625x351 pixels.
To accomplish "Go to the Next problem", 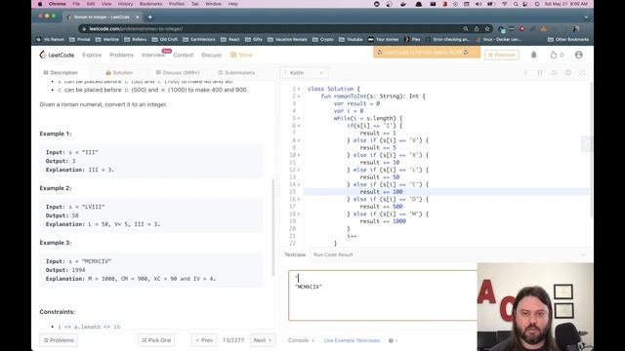I will coord(263,340).
